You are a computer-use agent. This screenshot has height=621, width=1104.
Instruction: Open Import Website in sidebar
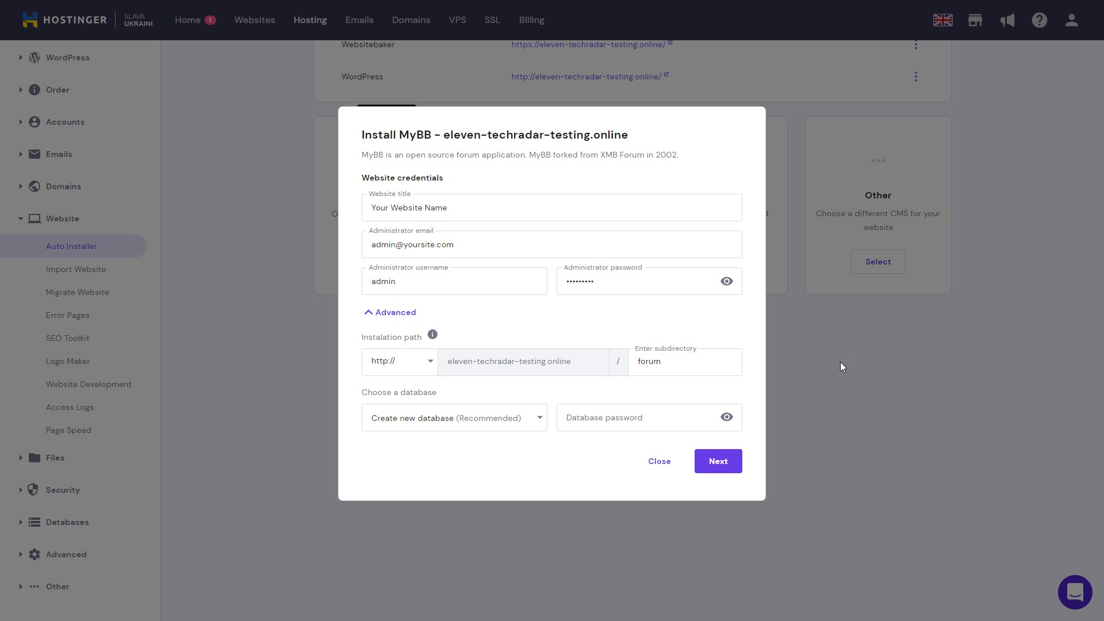tap(76, 269)
